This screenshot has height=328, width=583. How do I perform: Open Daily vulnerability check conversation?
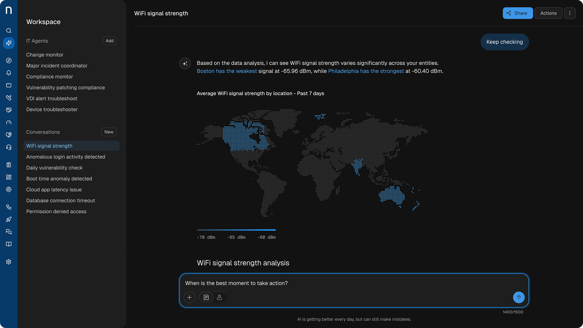54,168
